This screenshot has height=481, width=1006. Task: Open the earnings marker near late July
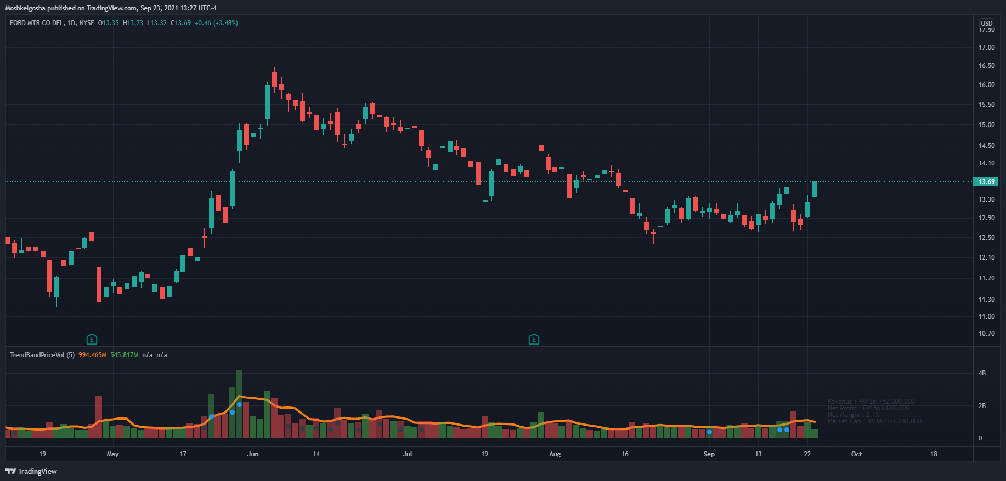[534, 339]
